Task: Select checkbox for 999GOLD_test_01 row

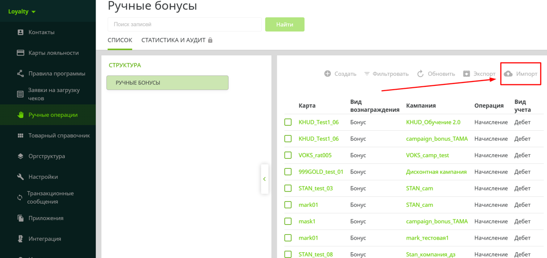Action: 288,172
